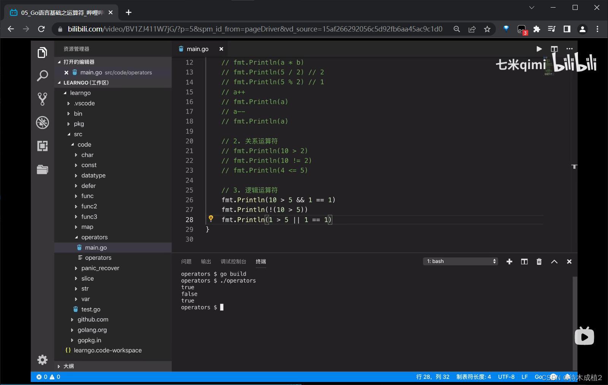The height and width of the screenshot is (385, 608).
Task: Bookmark this page with star icon
Action: (x=487, y=29)
